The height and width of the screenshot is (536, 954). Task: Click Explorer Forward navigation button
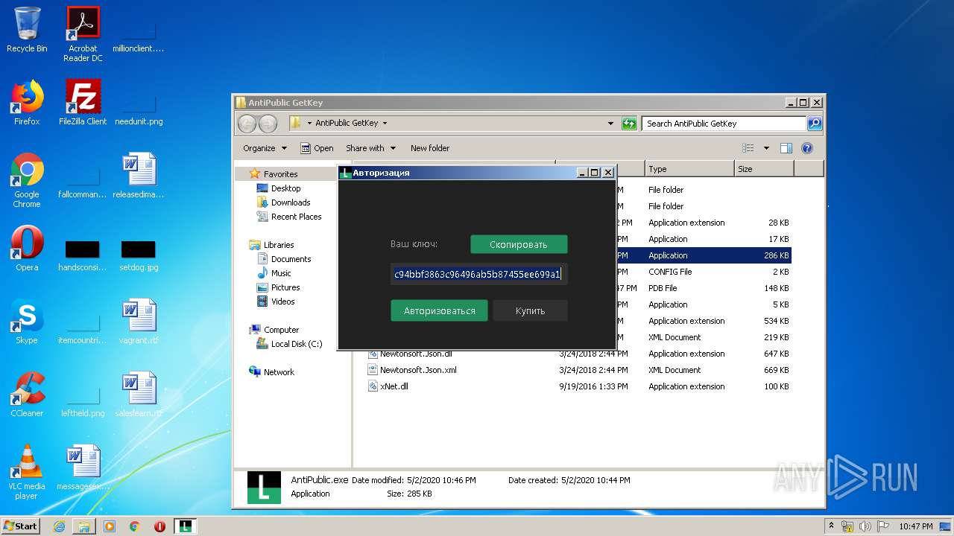coord(268,124)
